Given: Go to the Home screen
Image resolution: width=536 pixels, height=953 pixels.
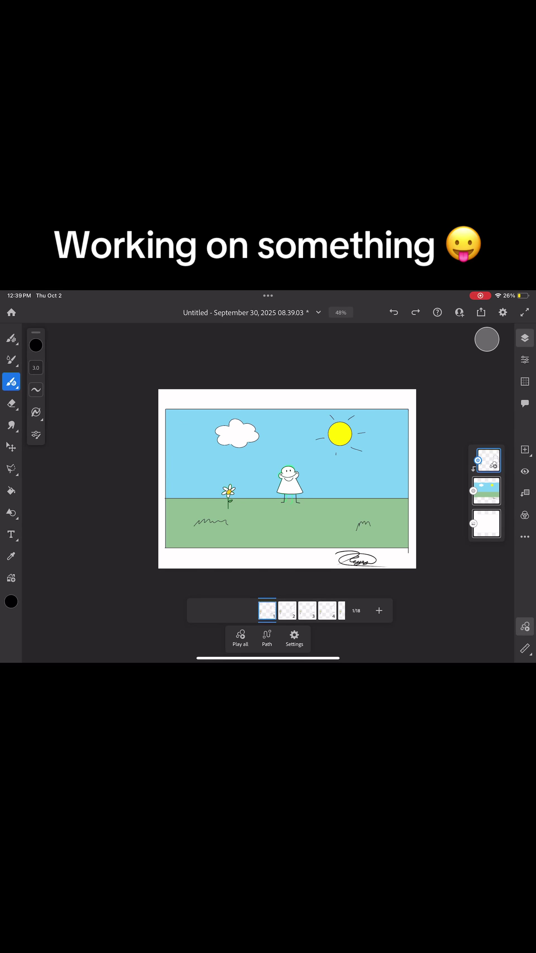Looking at the screenshot, I should pyautogui.click(x=11, y=313).
